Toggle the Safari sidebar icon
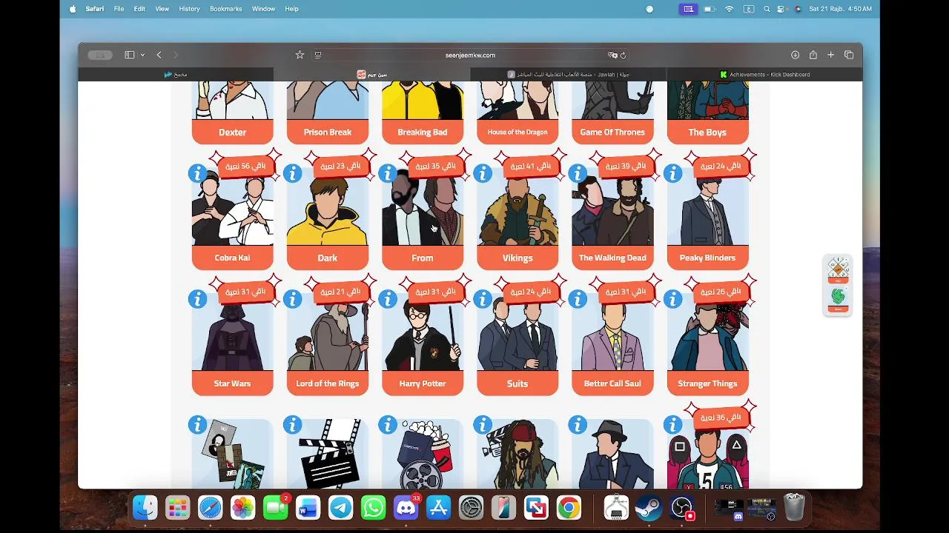Image resolution: width=949 pixels, height=533 pixels. pyautogui.click(x=129, y=55)
